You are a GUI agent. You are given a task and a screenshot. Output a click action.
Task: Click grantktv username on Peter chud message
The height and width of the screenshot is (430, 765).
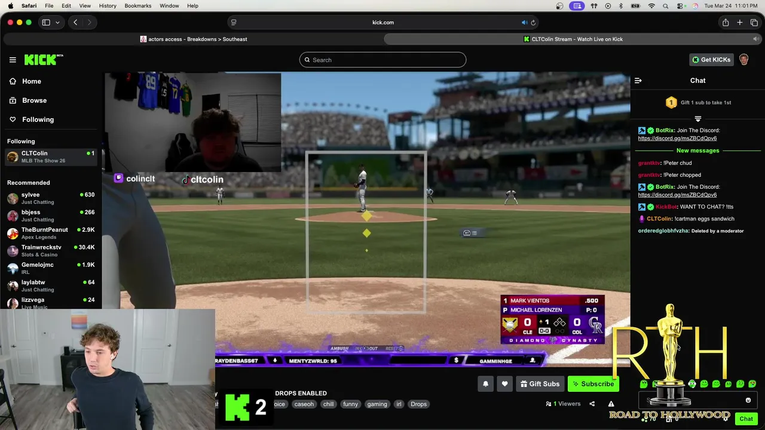(x=649, y=163)
